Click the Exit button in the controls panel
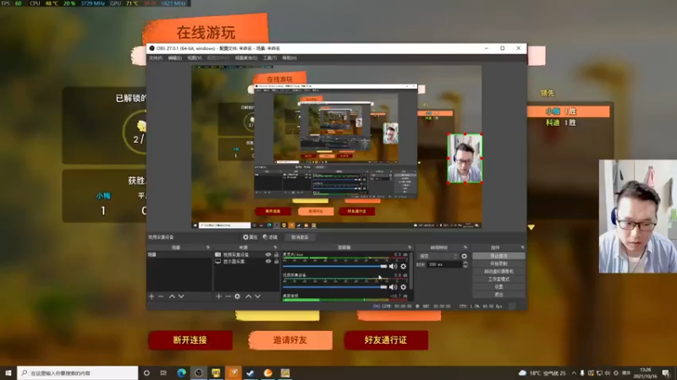The width and height of the screenshot is (677, 380). click(x=498, y=295)
